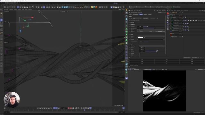Click the first blue axis-lock toolbar icon
The height and width of the screenshot is (115, 205).
[62, 7]
